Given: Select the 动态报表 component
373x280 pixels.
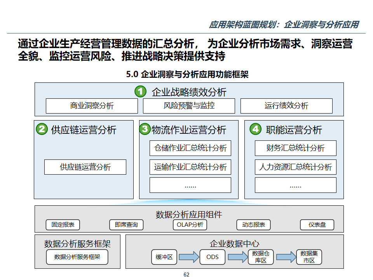Looking at the screenshot, I should pos(254,225).
